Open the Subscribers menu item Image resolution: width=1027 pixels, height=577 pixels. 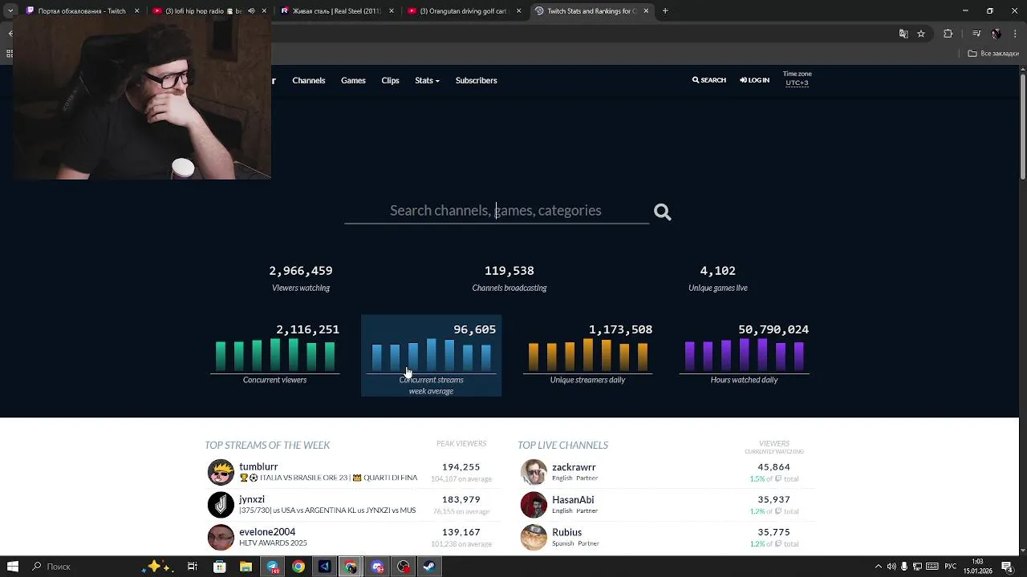tap(476, 80)
